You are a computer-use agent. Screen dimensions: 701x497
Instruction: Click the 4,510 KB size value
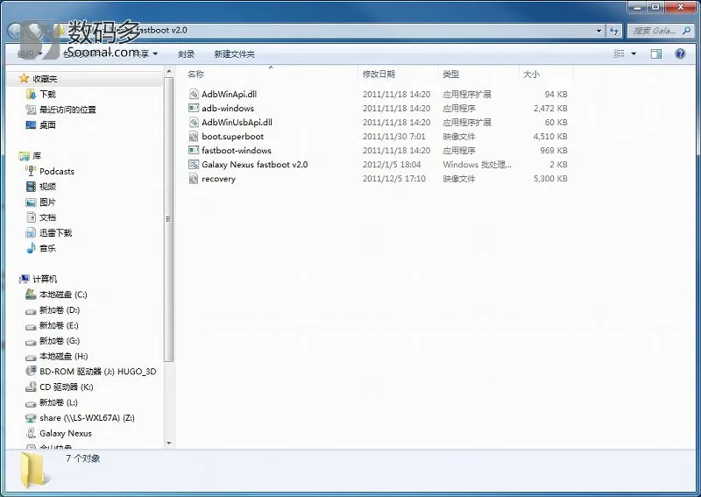point(550,137)
